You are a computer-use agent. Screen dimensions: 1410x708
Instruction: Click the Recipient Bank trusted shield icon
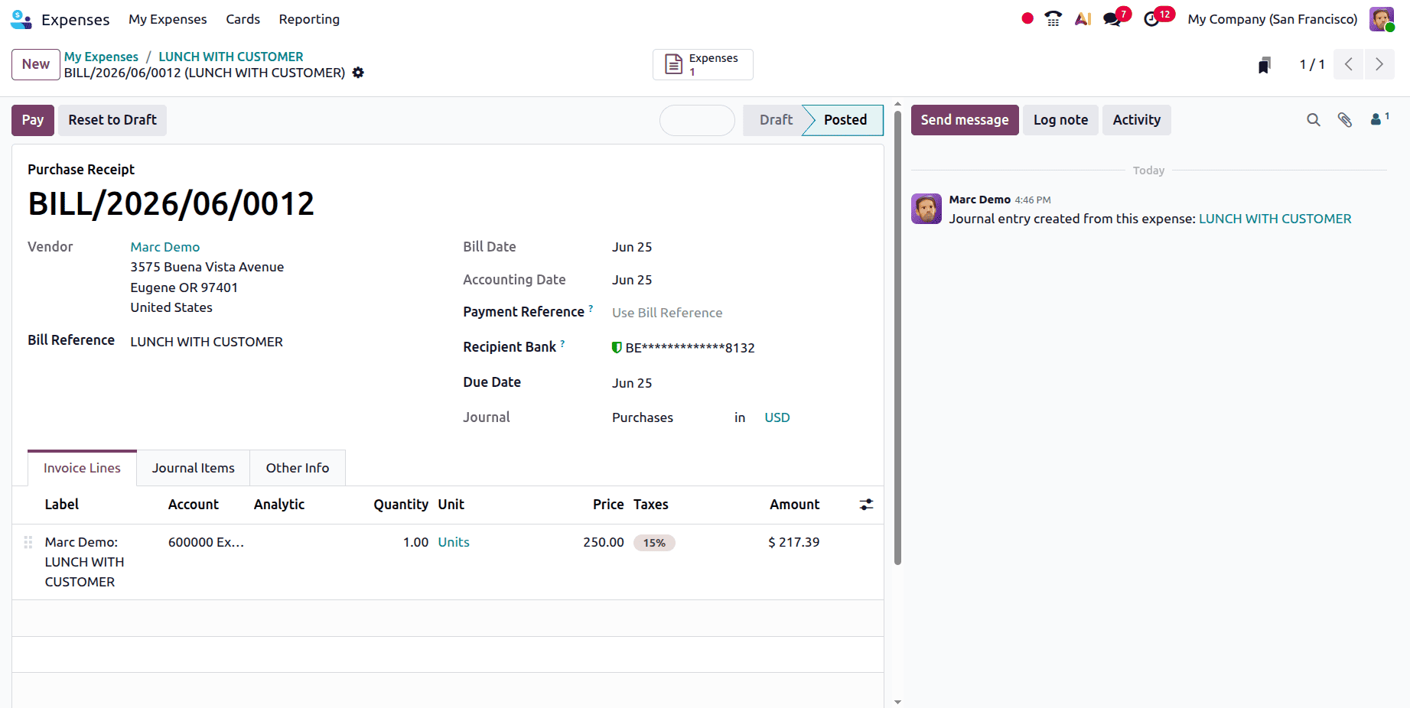coord(617,348)
